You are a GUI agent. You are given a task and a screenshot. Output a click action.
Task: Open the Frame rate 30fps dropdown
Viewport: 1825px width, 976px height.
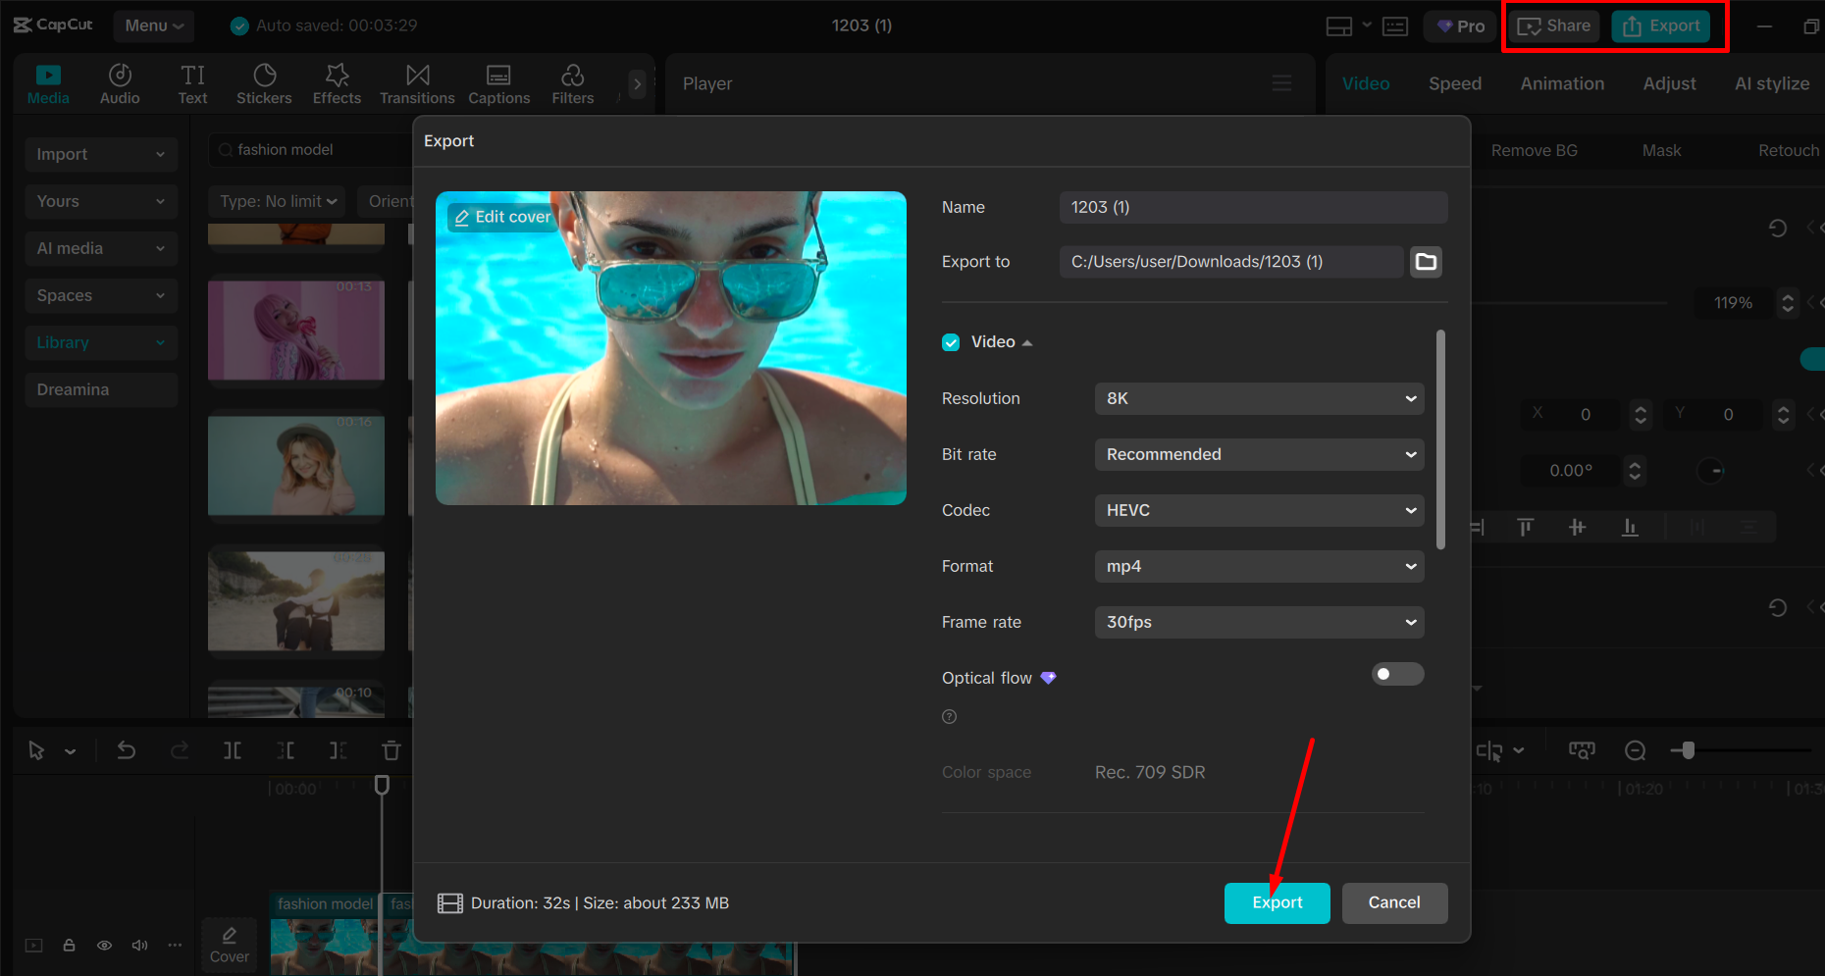(1259, 622)
